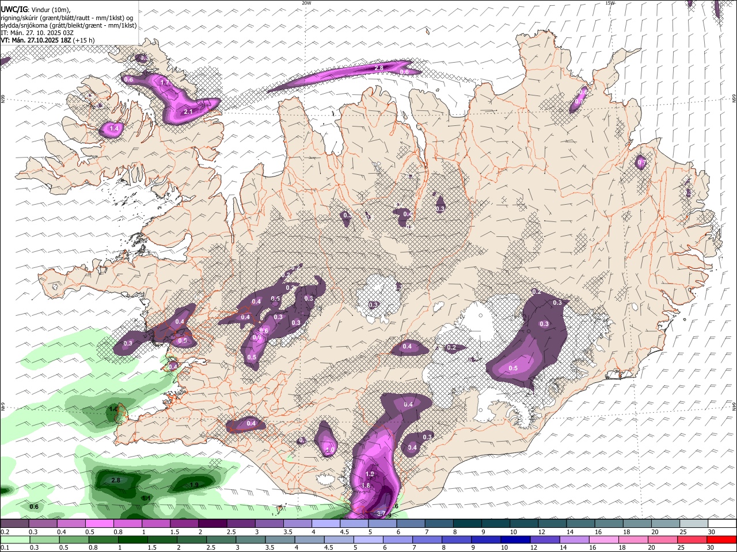
Task: Click the 'rigning/skúrir' legend description line
Action: click(66, 18)
